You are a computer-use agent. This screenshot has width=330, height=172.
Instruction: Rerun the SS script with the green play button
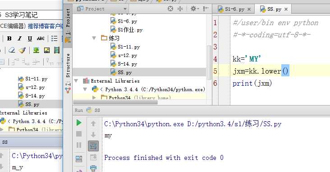[x=79, y=123]
